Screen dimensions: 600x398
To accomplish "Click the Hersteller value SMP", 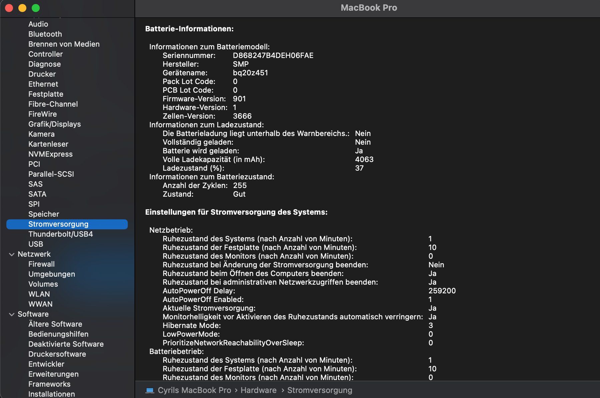I will tap(241, 64).
